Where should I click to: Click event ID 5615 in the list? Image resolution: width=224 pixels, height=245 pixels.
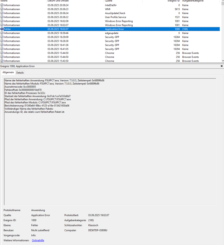click(177, 9)
